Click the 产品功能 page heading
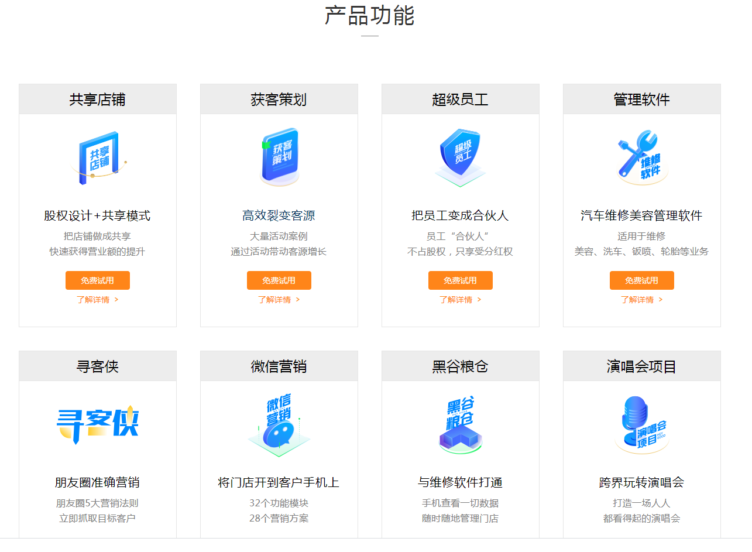 370,15
